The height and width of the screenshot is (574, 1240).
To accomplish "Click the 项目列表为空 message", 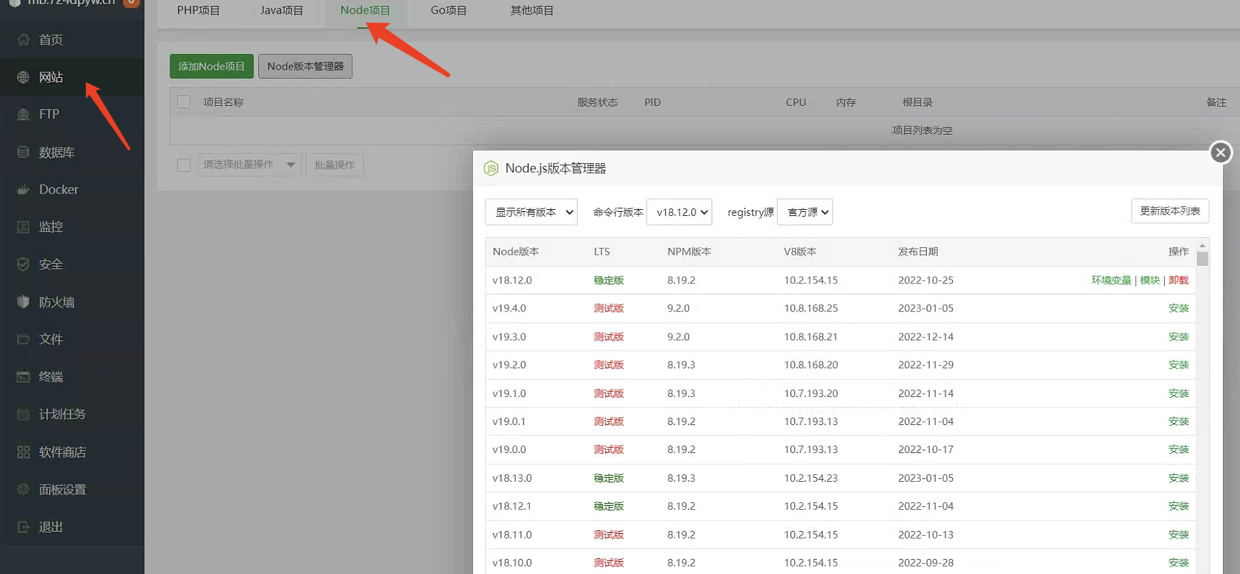I will pos(922,130).
